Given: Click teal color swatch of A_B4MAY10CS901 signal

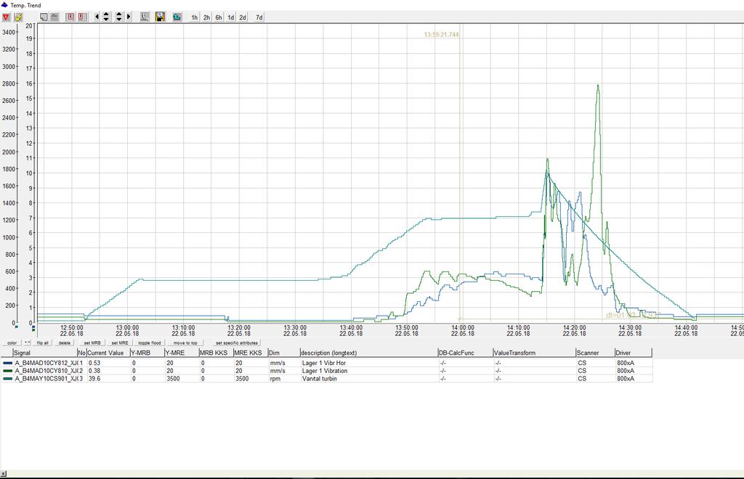Looking at the screenshot, I should [7, 379].
